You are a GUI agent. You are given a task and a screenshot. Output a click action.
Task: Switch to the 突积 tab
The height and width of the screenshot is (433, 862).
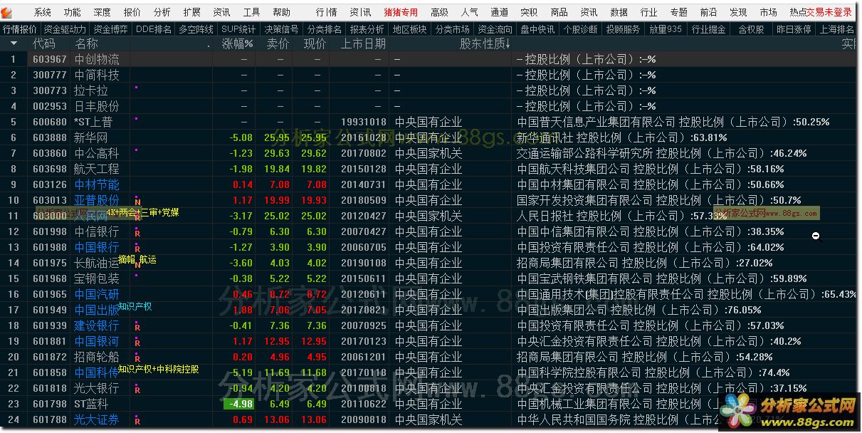pyautogui.click(x=529, y=12)
